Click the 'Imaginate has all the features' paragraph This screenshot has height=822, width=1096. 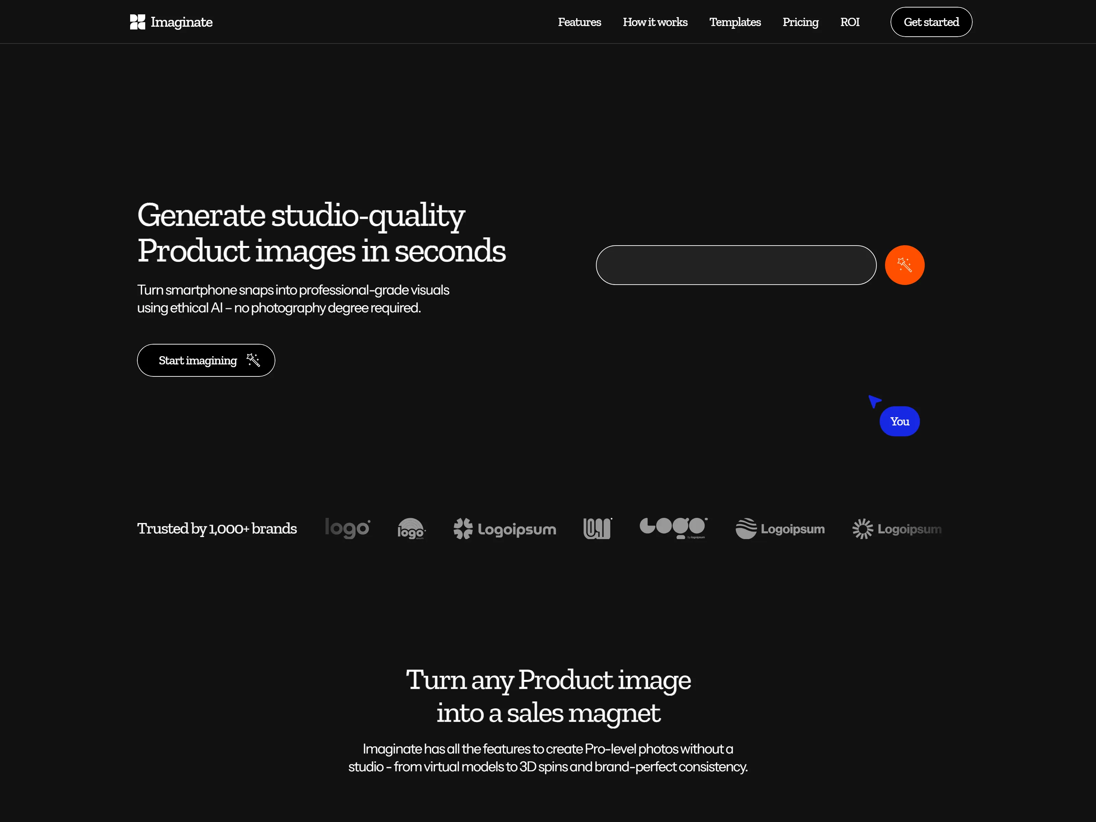[548, 758]
